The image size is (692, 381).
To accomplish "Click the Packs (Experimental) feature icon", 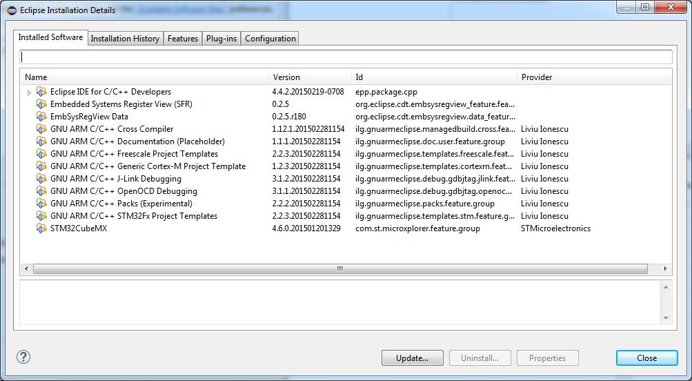I will (41, 204).
